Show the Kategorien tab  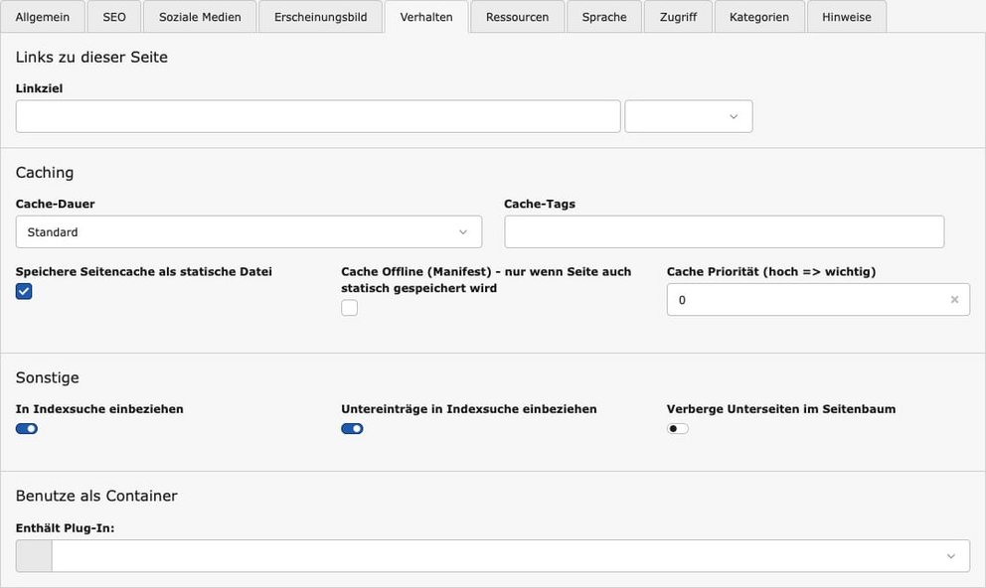point(758,17)
